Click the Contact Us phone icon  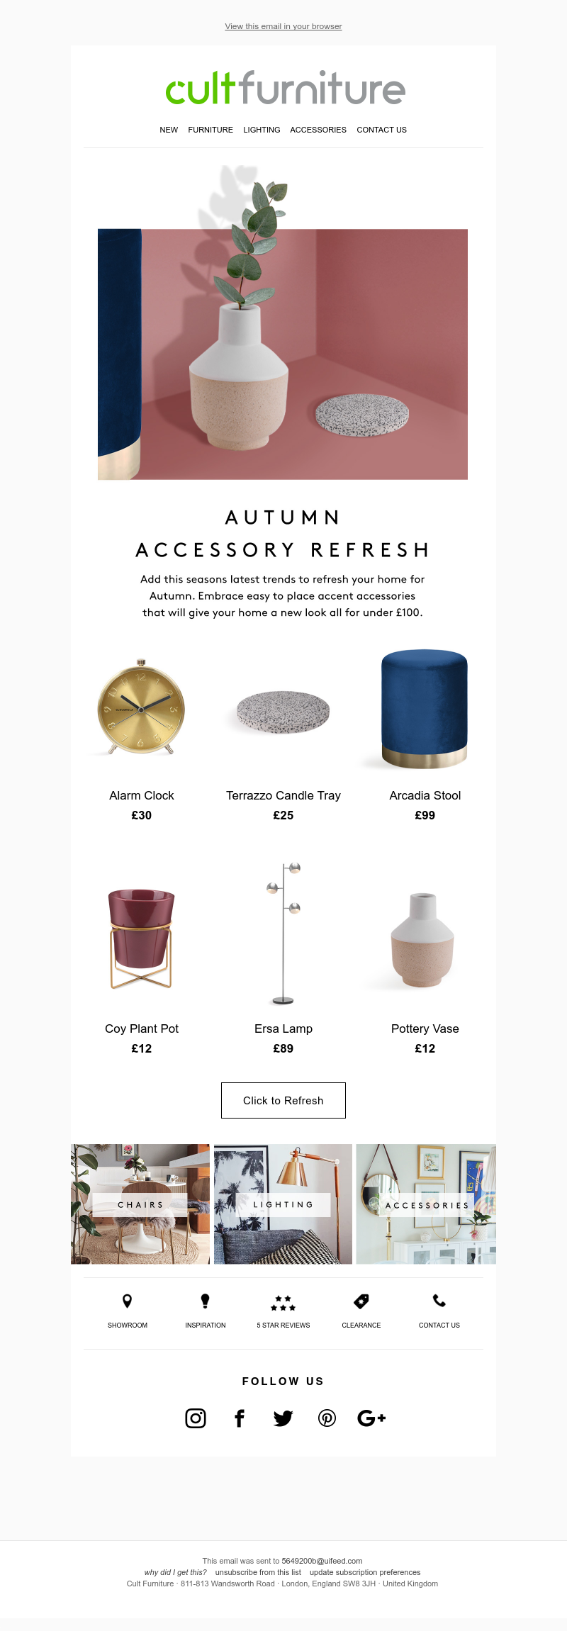click(x=439, y=1301)
